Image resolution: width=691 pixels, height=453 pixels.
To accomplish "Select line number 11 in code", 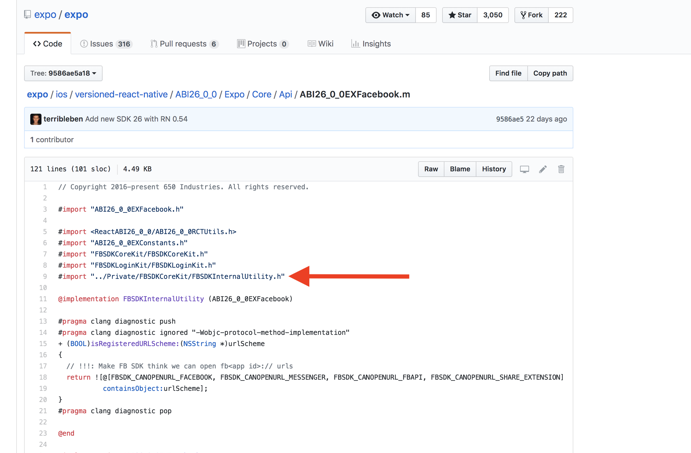I will pyautogui.click(x=43, y=299).
